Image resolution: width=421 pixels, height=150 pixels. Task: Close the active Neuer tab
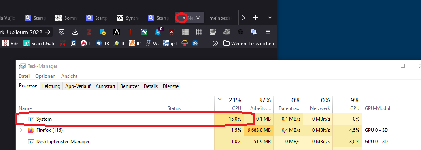(x=198, y=18)
